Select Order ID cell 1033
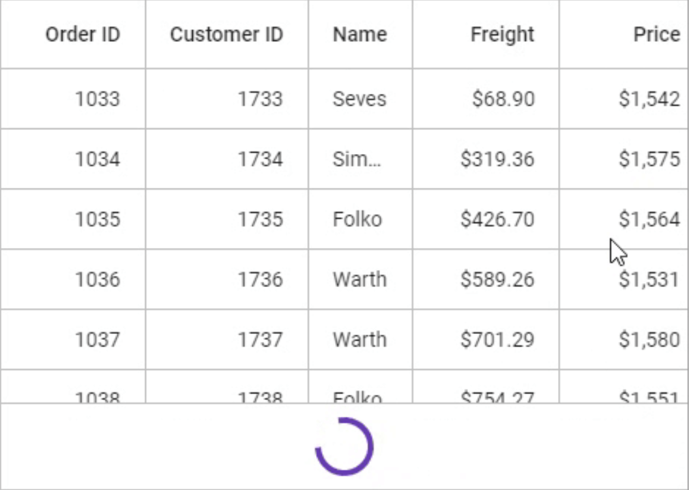689x490 pixels. point(97,99)
